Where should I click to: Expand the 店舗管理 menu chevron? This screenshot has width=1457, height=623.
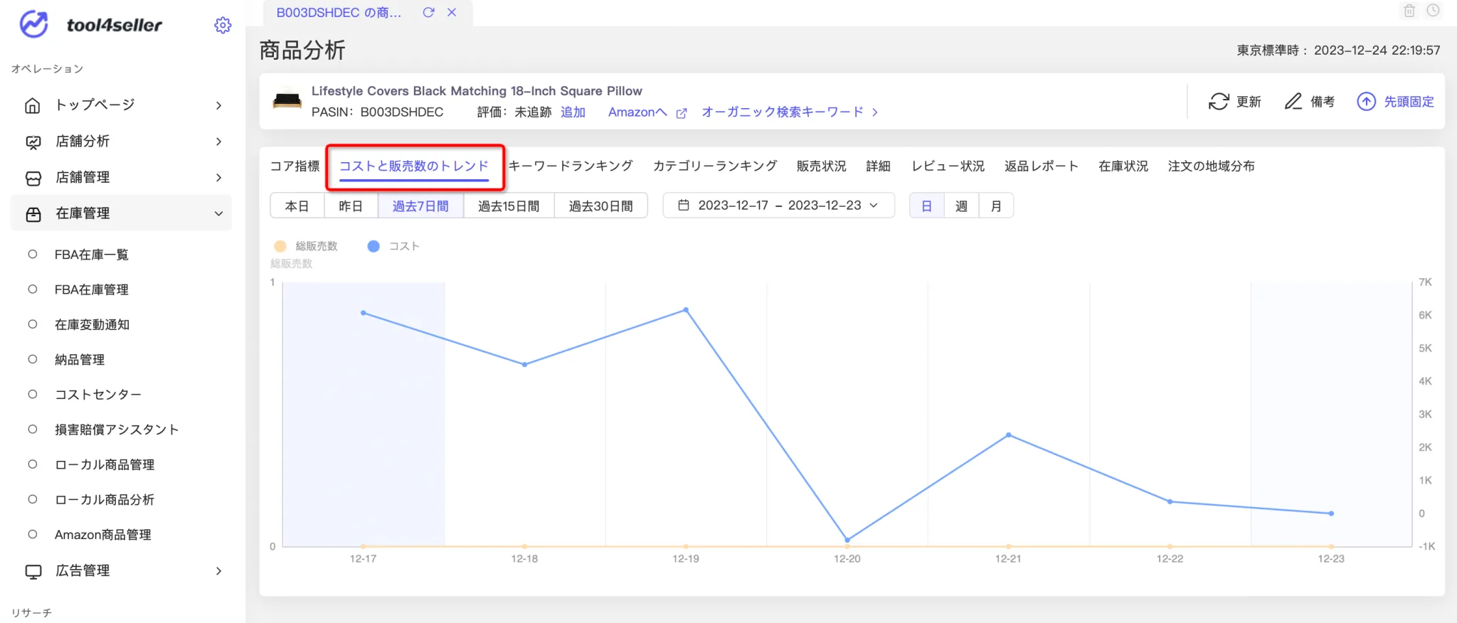(x=218, y=178)
